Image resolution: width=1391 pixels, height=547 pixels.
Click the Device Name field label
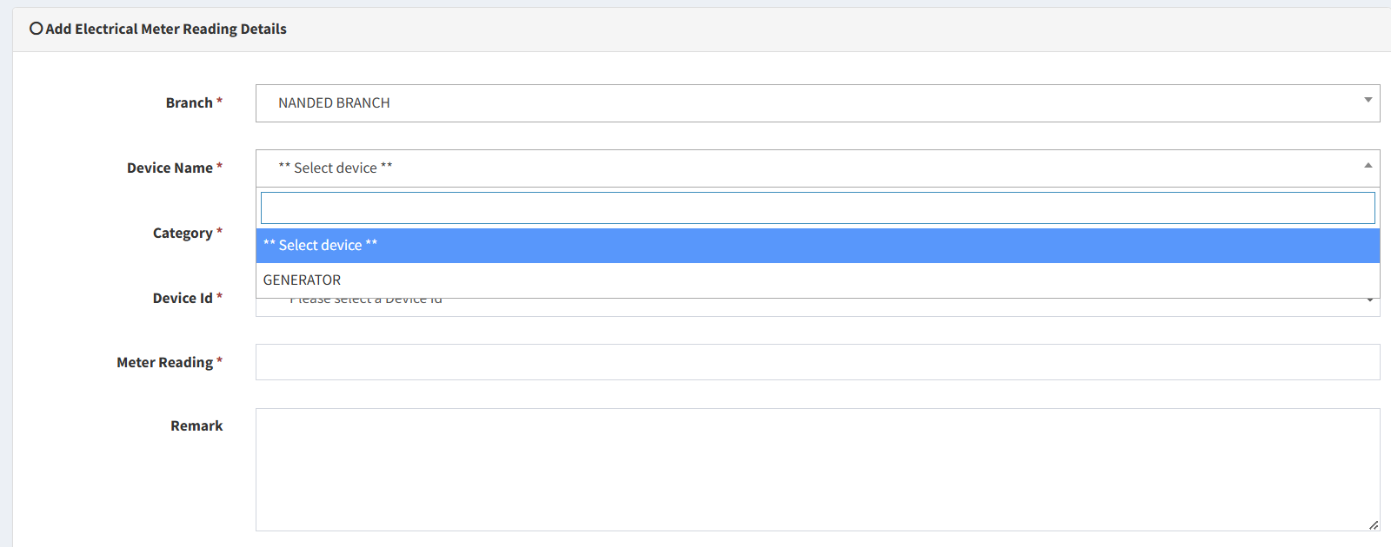[x=170, y=168]
